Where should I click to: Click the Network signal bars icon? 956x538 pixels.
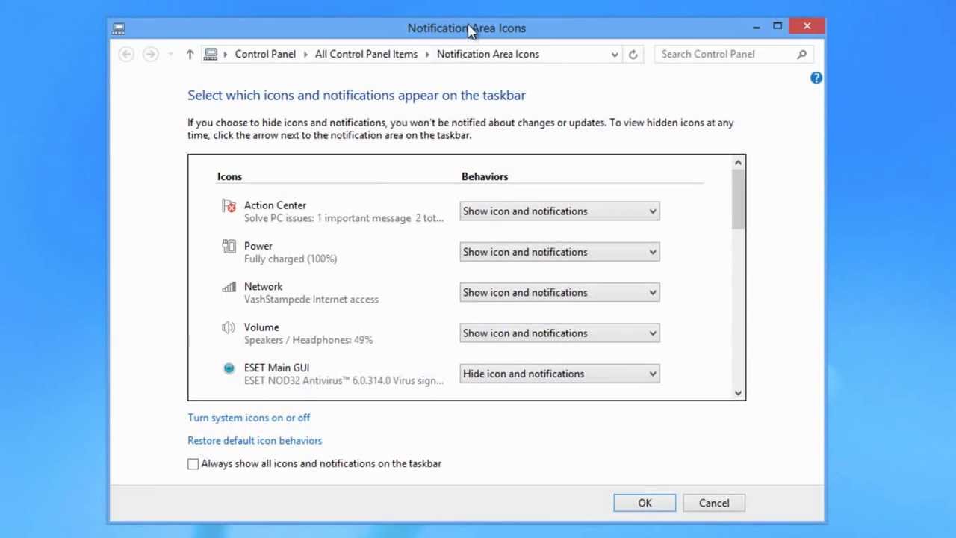point(229,287)
